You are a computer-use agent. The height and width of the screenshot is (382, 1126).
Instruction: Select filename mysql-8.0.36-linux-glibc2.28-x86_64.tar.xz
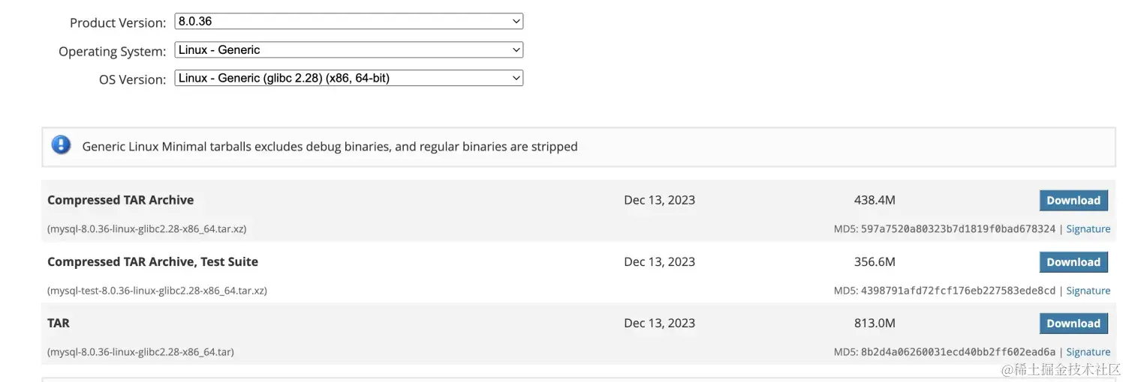pyautogui.click(x=147, y=229)
